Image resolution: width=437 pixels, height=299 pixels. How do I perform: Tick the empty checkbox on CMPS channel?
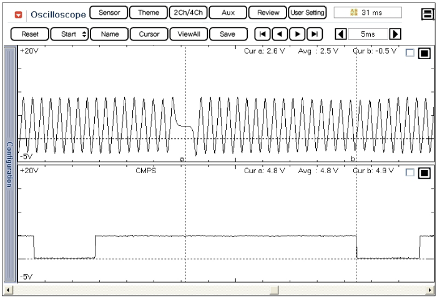coord(410,173)
